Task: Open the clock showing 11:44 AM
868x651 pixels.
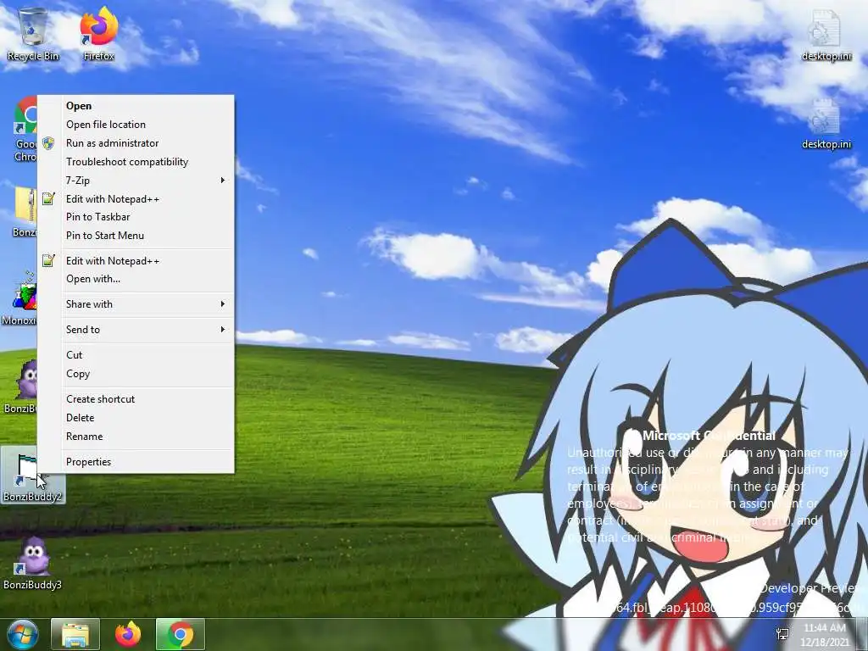Action: 824,634
